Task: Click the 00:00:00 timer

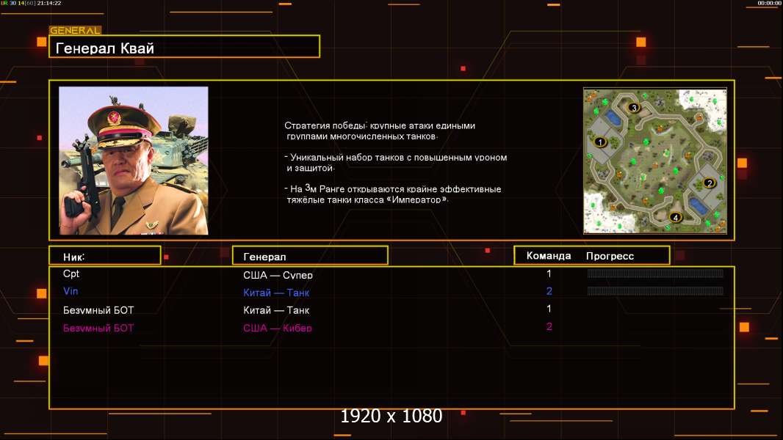Action: pyautogui.click(x=769, y=3)
